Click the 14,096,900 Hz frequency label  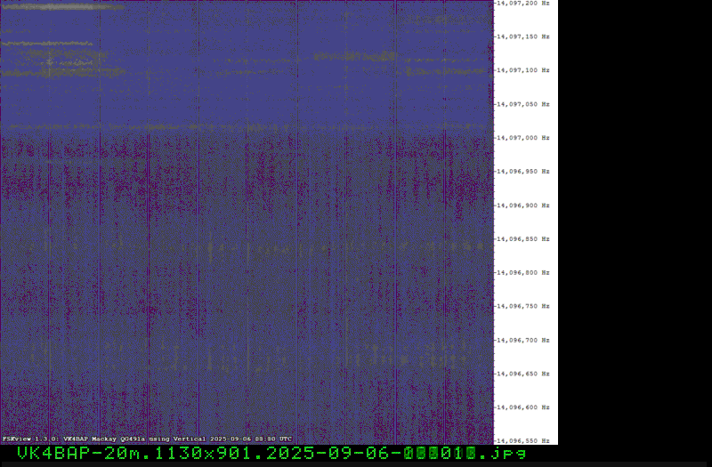pyautogui.click(x=523, y=205)
